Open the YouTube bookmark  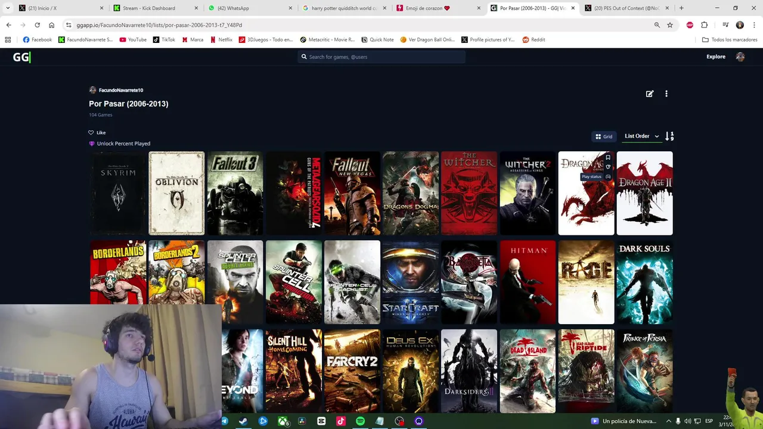click(133, 40)
